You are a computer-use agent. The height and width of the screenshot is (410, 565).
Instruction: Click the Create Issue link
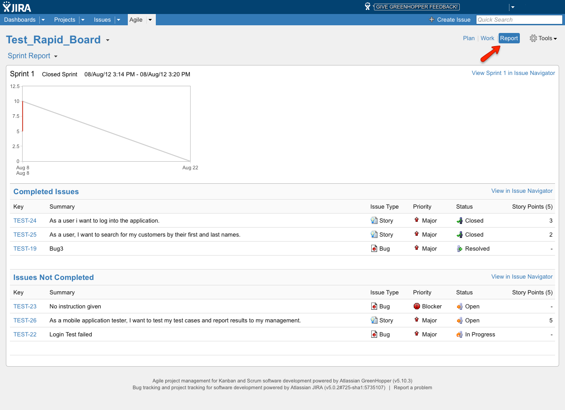454,19
